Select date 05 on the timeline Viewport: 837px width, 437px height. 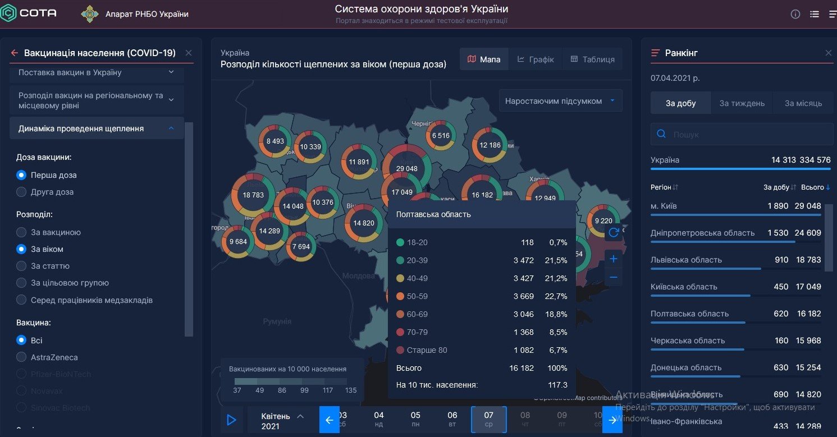click(x=415, y=420)
